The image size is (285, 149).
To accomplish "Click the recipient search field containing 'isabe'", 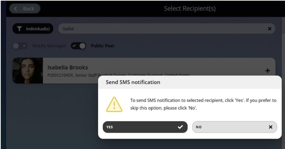I will (x=167, y=29).
